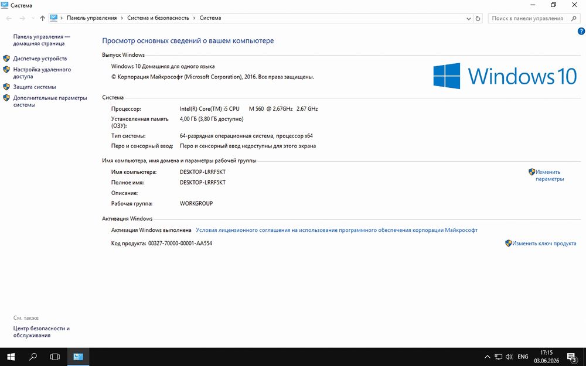Click Изменить ключ продукта link
Viewport: 586px width, 366px height.
click(544, 243)
